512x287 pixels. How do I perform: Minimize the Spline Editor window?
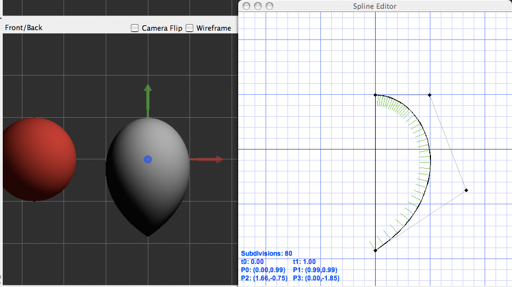(258, 6)
